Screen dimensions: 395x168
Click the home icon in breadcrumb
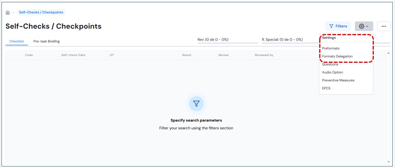click(x=8, y=12)
